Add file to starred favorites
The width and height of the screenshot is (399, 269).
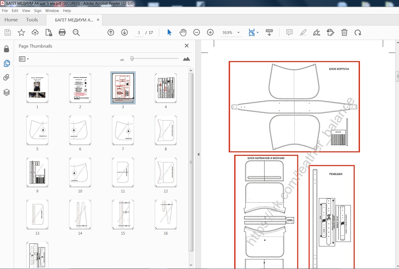pos(21,33)
